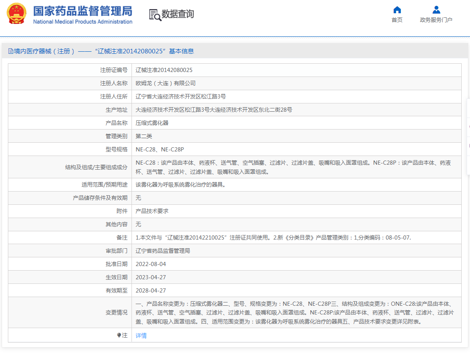Click the 附件 row label

point(122,211)
